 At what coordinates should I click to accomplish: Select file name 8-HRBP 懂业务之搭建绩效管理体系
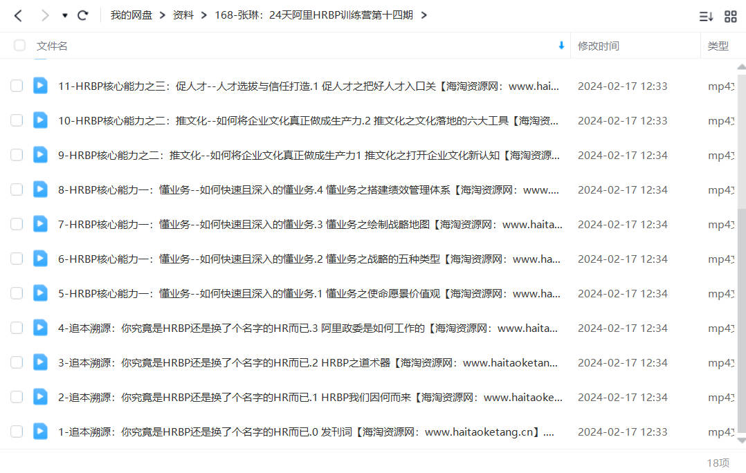[309, 190]
